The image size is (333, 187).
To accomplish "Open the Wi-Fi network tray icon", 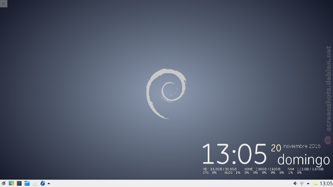I will 301,183.
